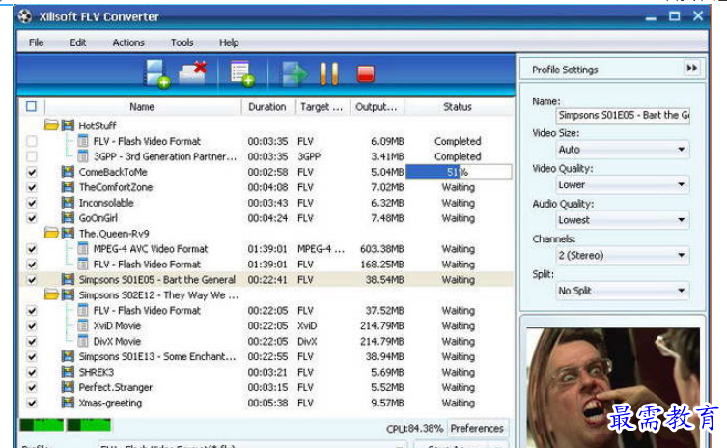Open the Video Quality Lower dropdown
The width and height of the screenshot is (727, 448).
(x=622, y=184)
